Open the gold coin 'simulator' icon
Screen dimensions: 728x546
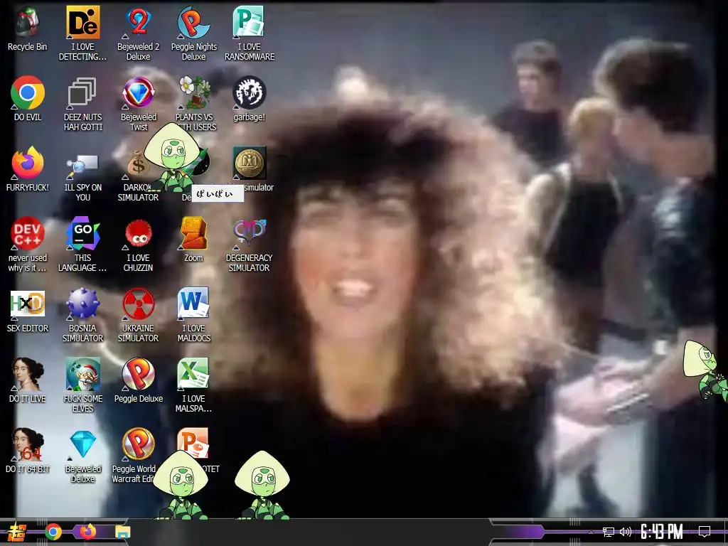point(249,164)
